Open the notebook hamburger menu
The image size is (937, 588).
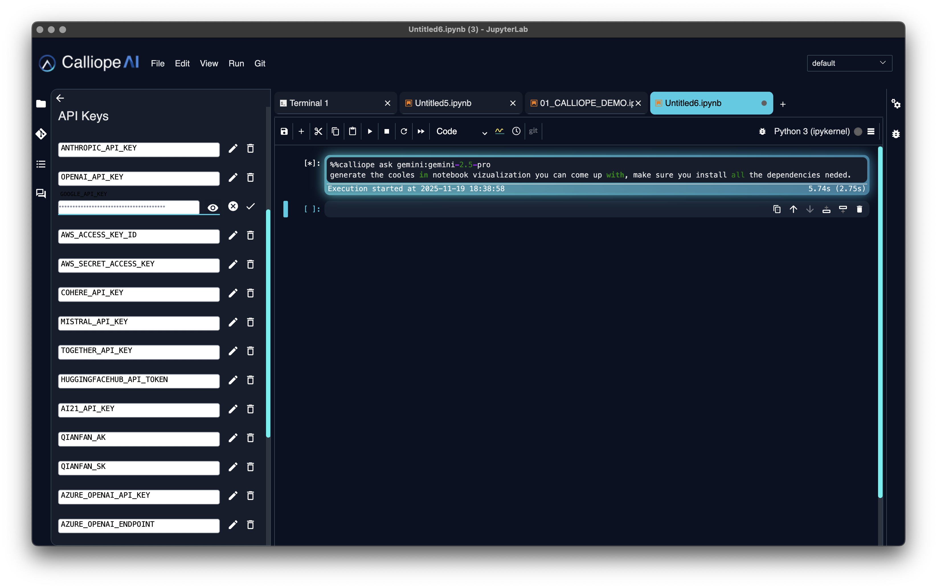pos(872,131)
